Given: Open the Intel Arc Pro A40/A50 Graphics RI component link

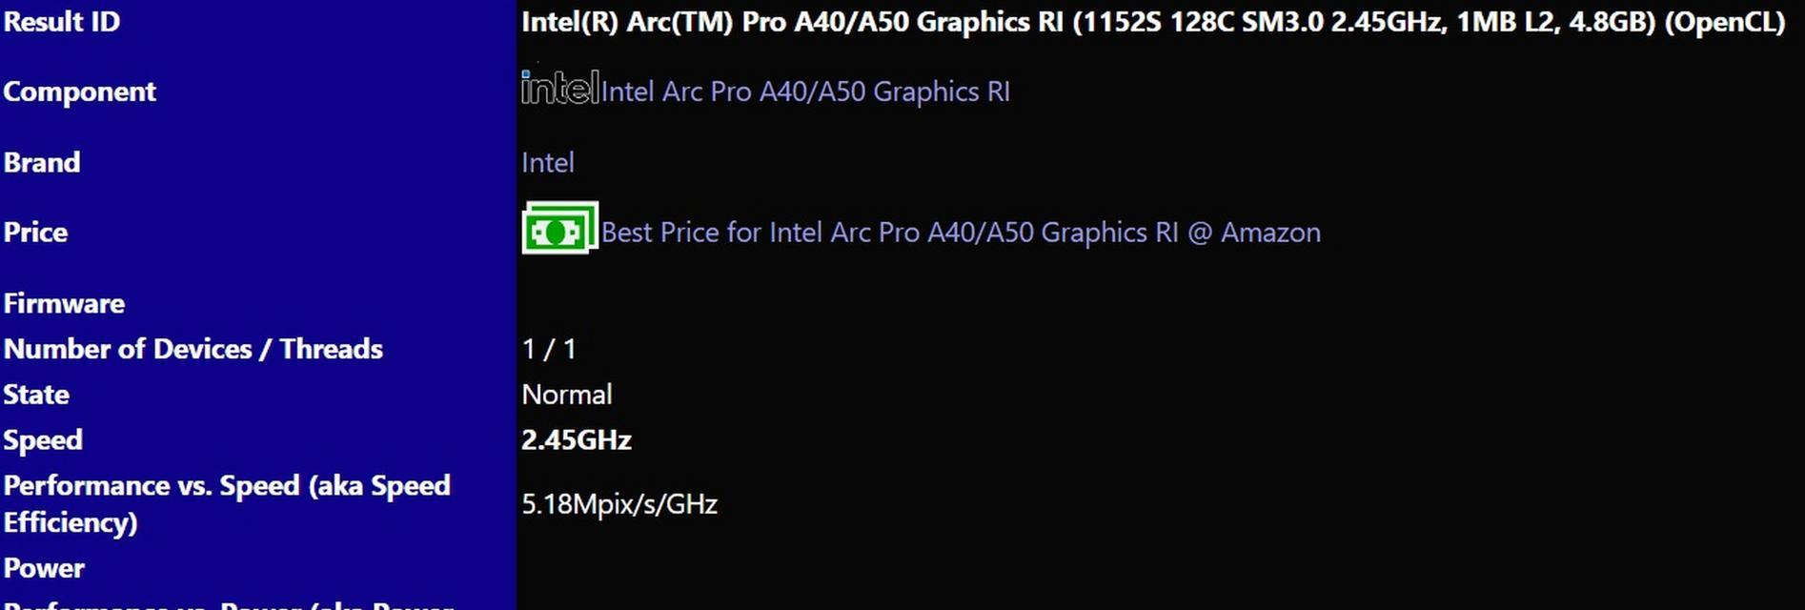Looking at the screenshot, I should [x=805, y=91].
